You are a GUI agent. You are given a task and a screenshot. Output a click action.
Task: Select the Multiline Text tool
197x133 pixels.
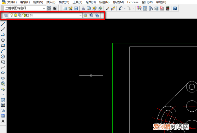tap(3, 122)
